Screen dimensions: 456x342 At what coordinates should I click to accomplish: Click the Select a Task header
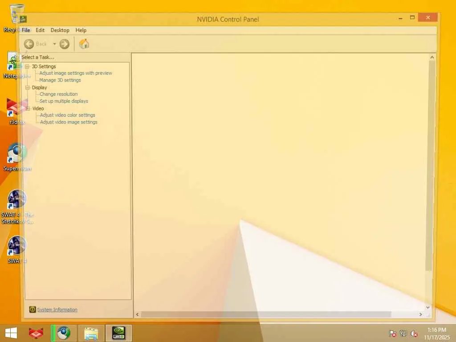[37, 57]
